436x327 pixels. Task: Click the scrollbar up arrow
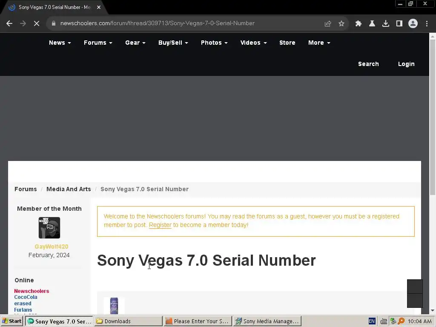coord(433,36)
